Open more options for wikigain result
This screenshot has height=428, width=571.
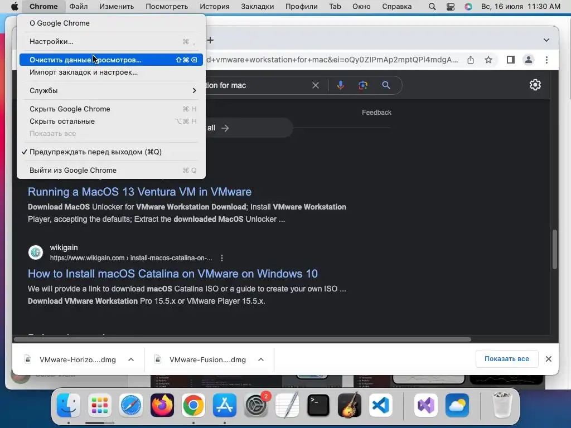click(x=222, y=258)
